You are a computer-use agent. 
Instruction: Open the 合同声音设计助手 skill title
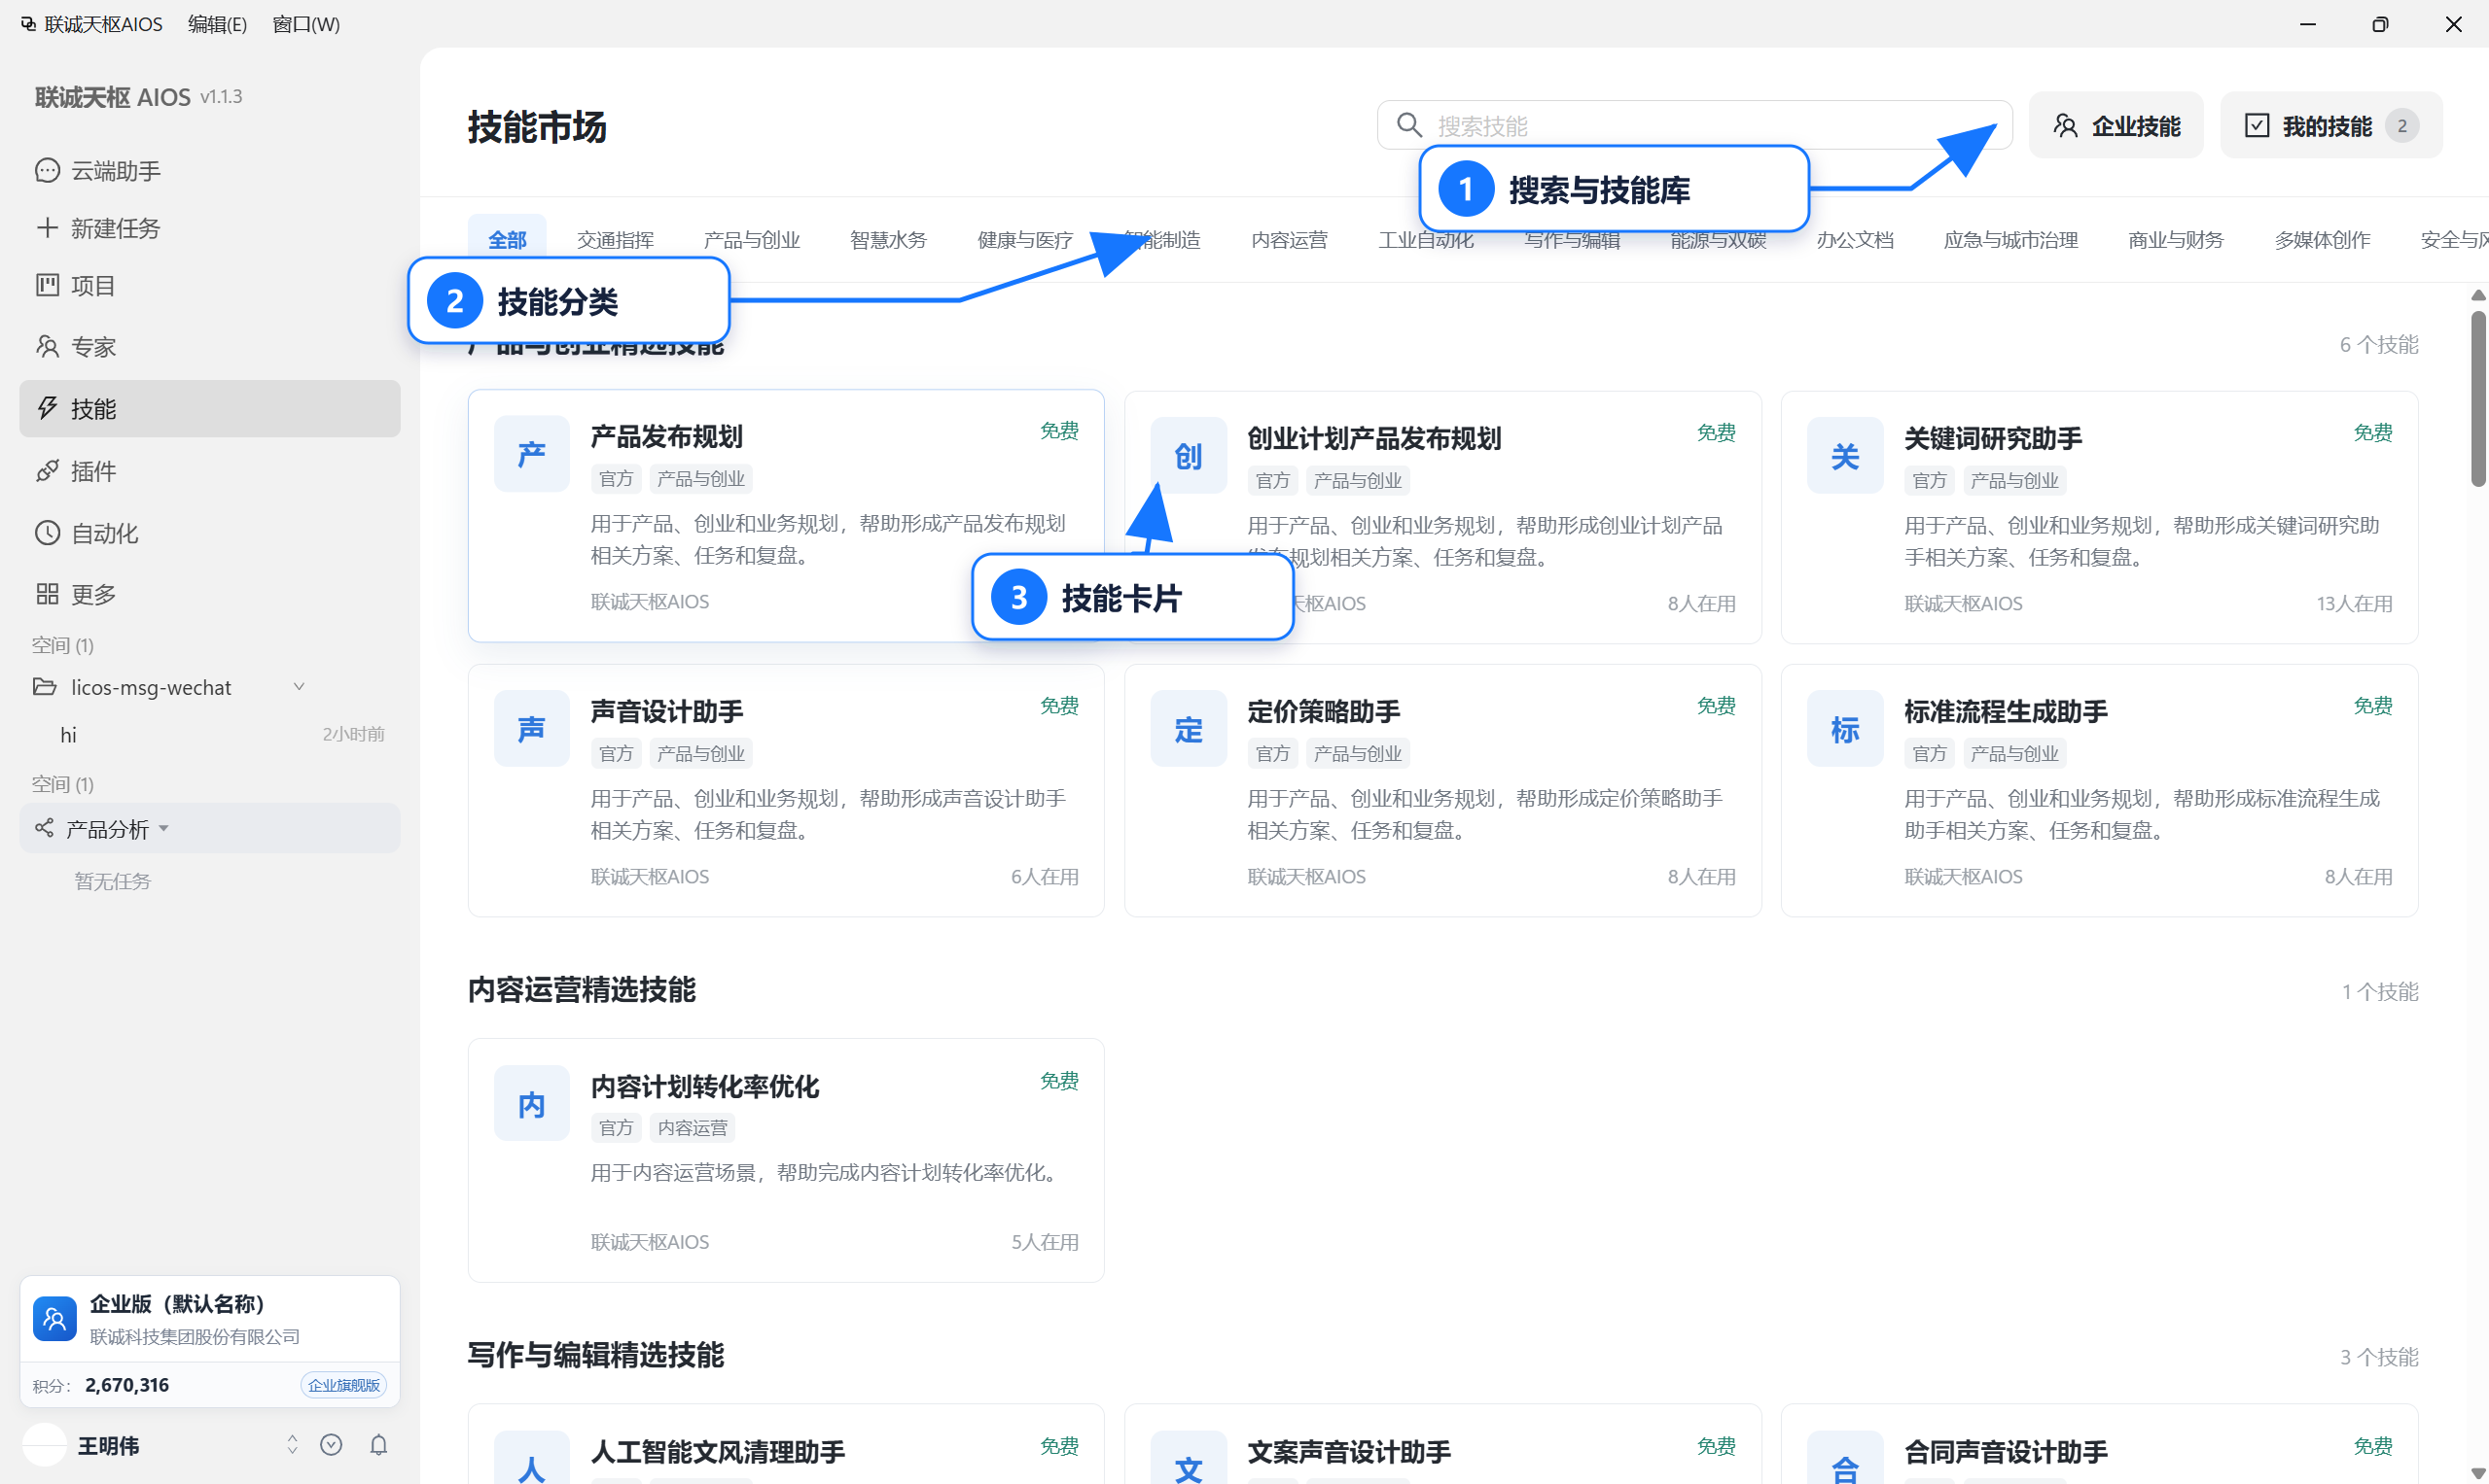2005,1452
